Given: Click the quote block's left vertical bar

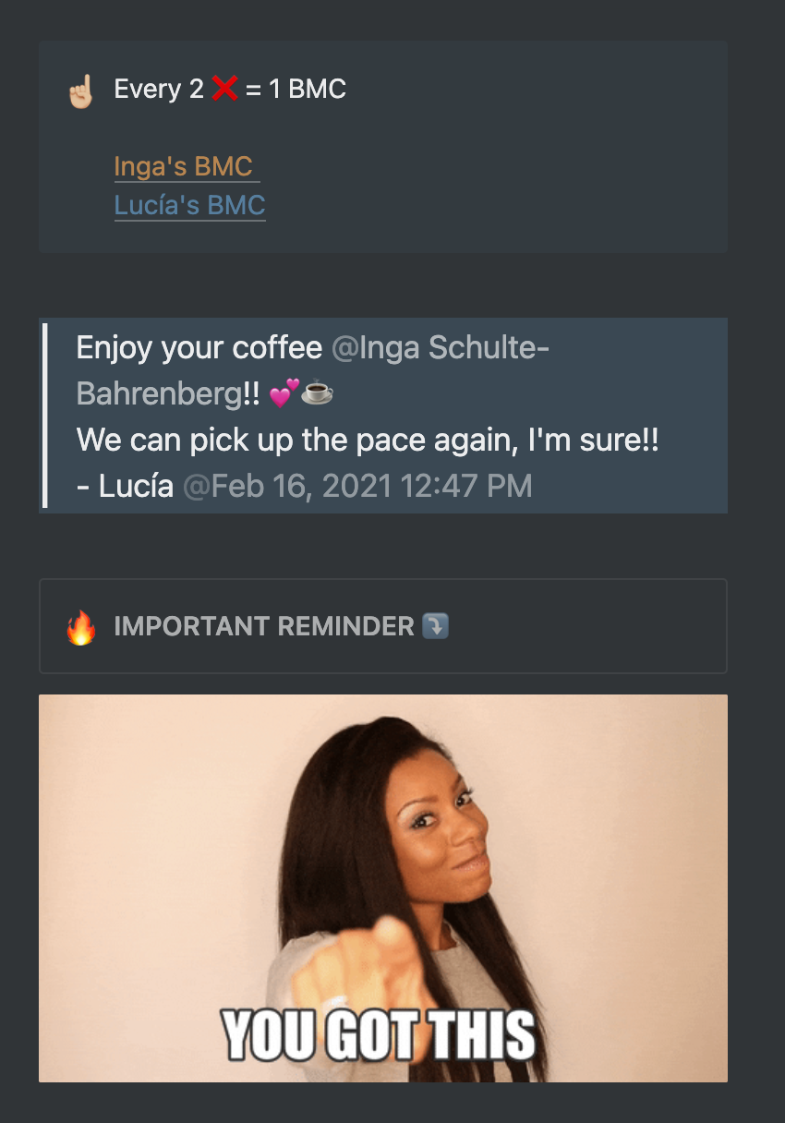Looking at the screenshot, I should (44, 416).
